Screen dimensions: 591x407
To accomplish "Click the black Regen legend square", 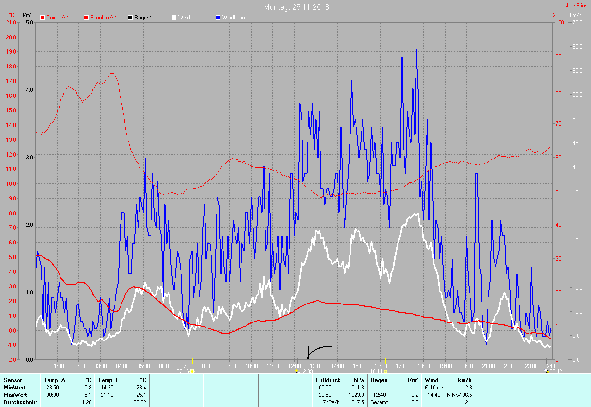I will click(x=131, y=18).
